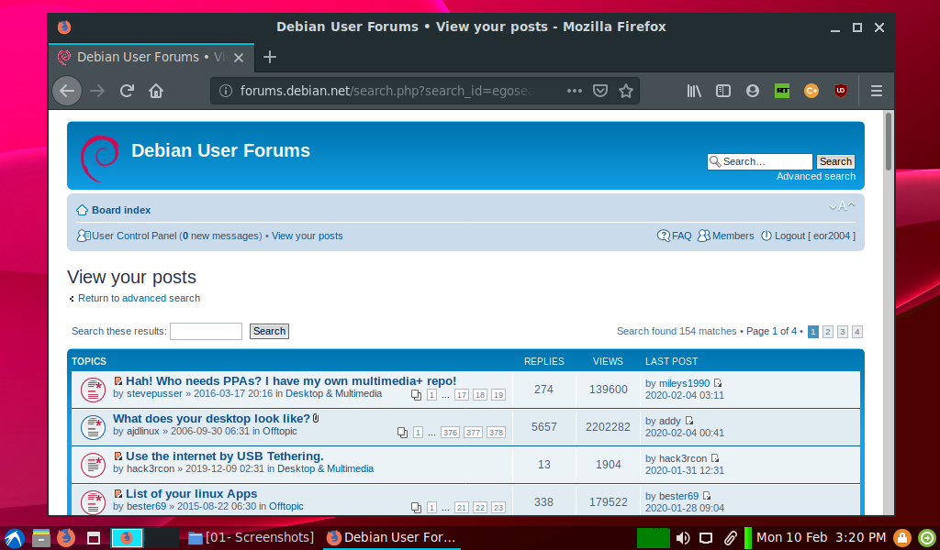The image size is (940, 550).
Task: Open the Offtopic forum in ajdlinux row
Action: (x=280, y=431)
